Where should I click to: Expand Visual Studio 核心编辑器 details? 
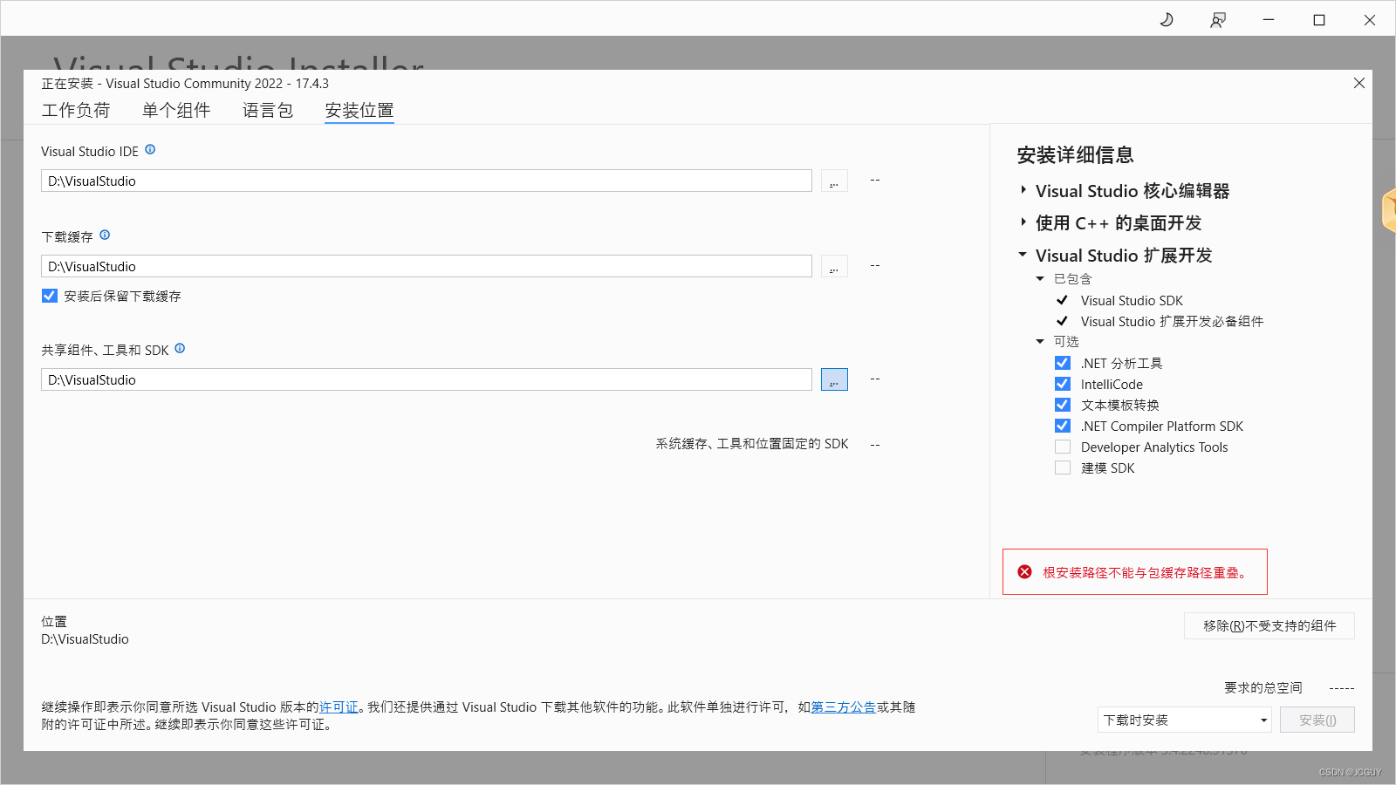pos(1023,190)
